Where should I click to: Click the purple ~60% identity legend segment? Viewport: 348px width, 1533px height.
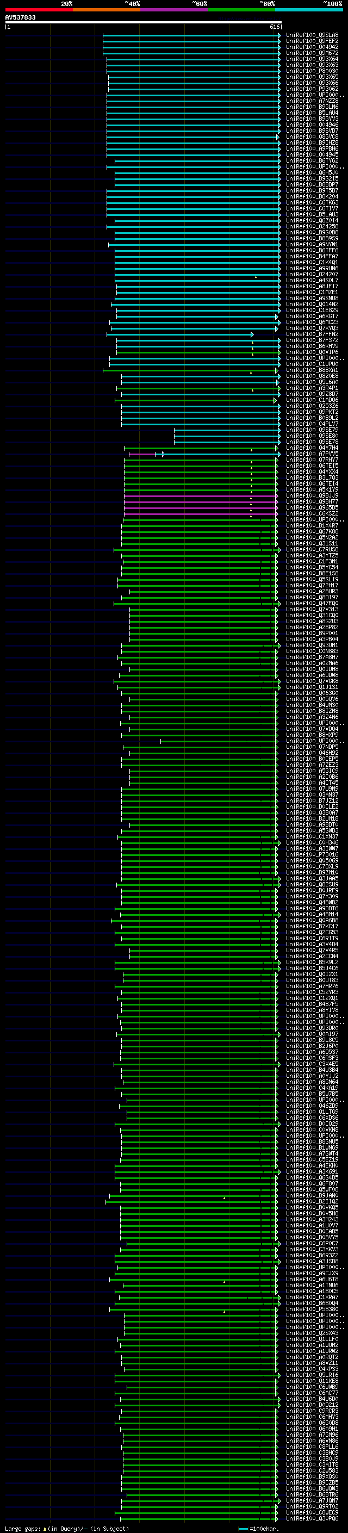[173, 10]
